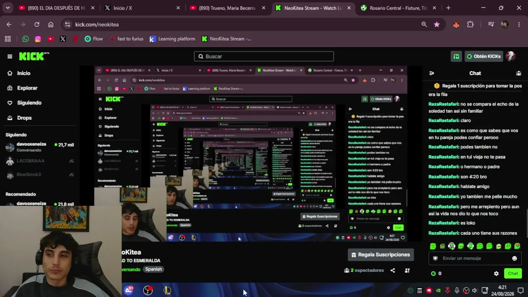Click the Obtén KICKs button
The width and height of the screenshot is (528, 297).
pyautogui.click(x=483, y=57)
